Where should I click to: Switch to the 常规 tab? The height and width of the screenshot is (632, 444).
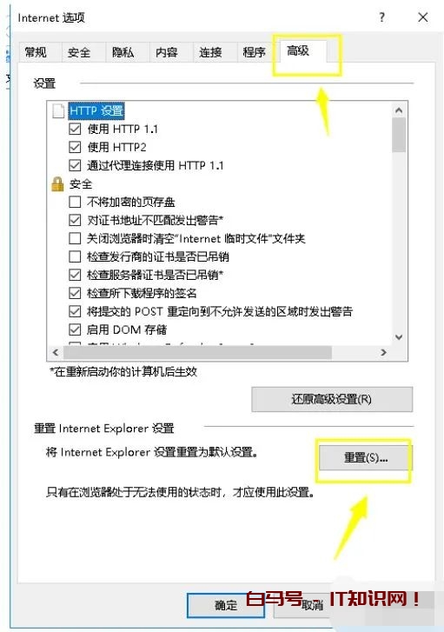(x=36, y=52)
